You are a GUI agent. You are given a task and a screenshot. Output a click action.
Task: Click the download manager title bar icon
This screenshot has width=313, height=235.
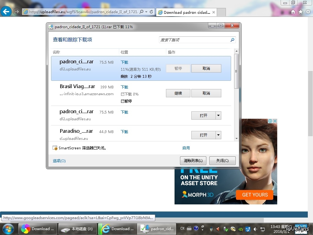point(51,27)
